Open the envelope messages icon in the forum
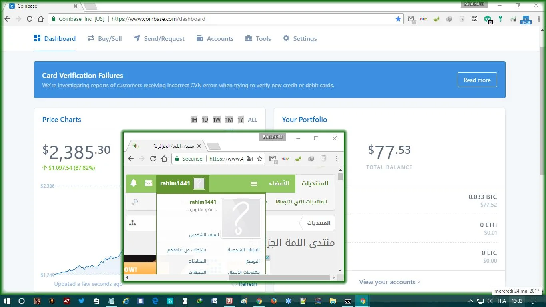Screen dimensions: 546x307 tap(149, 183)
